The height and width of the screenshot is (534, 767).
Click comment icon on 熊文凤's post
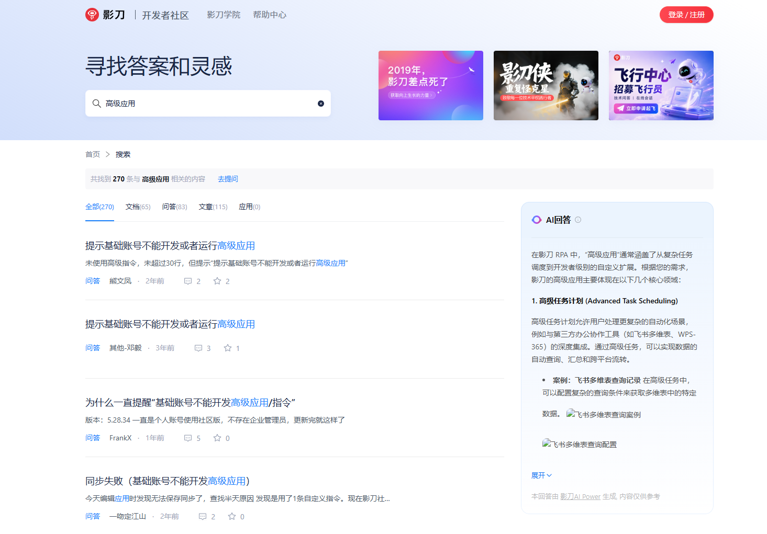(x=188, y=281)
